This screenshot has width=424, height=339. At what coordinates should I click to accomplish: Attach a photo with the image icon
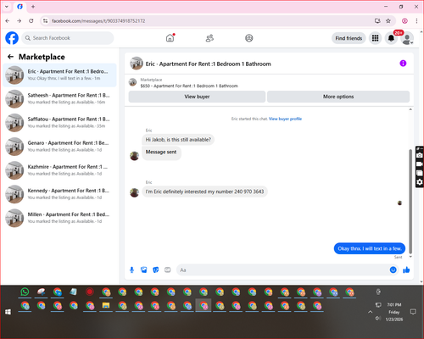(144, 270)
